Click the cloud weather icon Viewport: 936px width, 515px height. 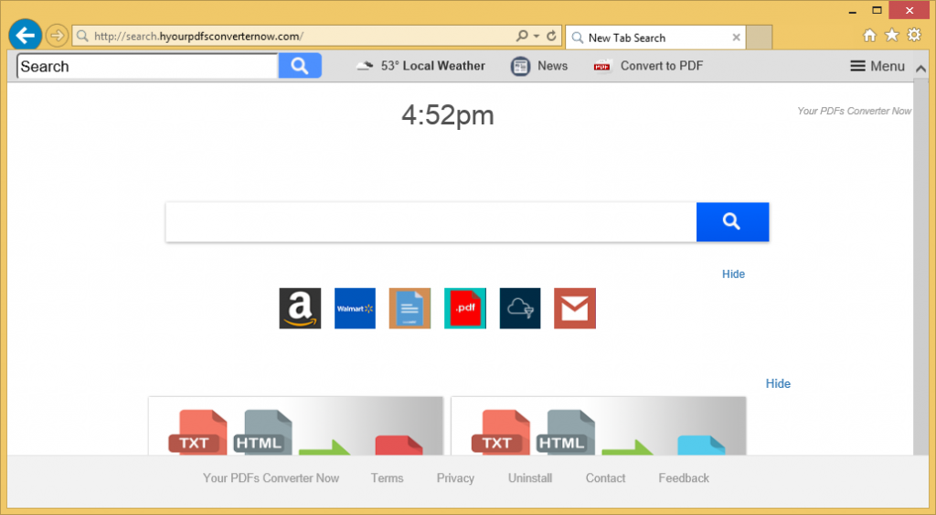tap(365, 66)
